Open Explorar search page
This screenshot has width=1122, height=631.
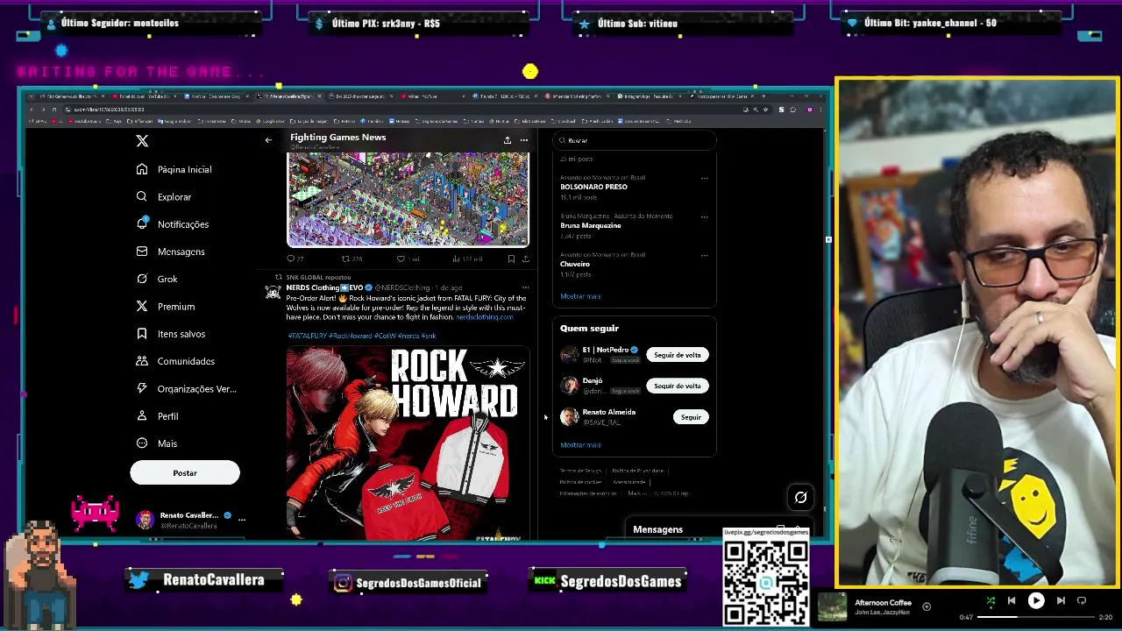coord(164,197)
